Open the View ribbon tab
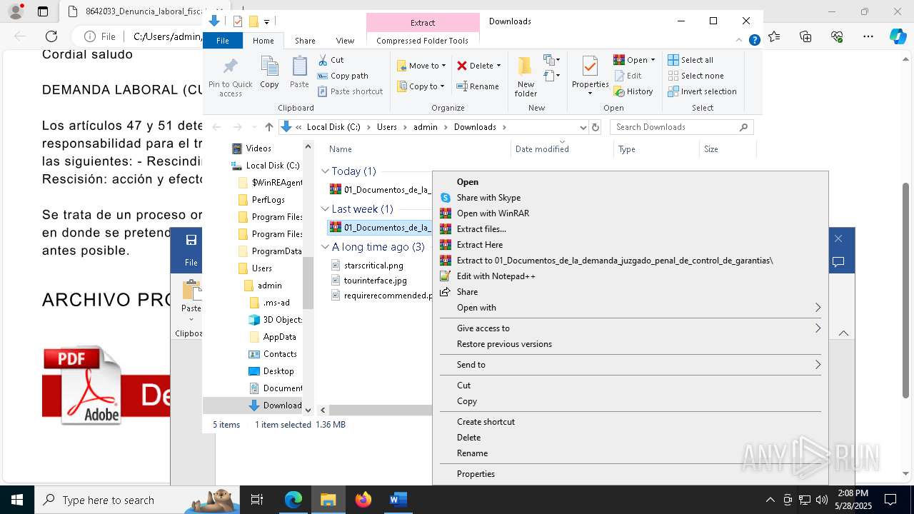This screenshot has height=514, width=914. tap(345, 41)
